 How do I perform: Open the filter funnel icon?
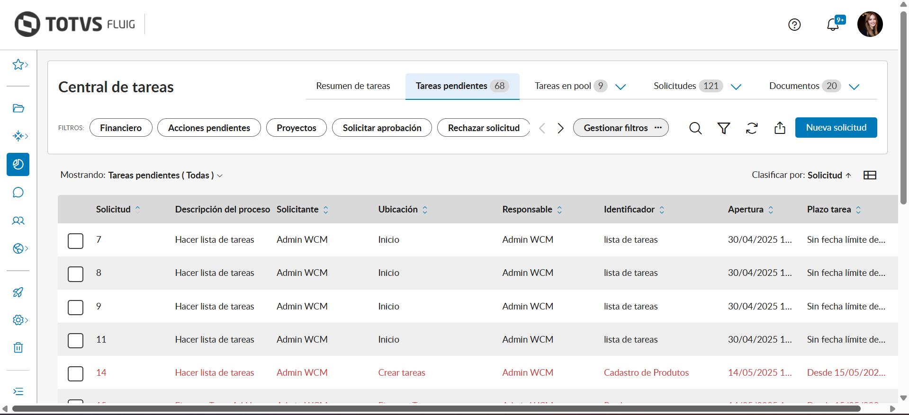tap(724, 128)
